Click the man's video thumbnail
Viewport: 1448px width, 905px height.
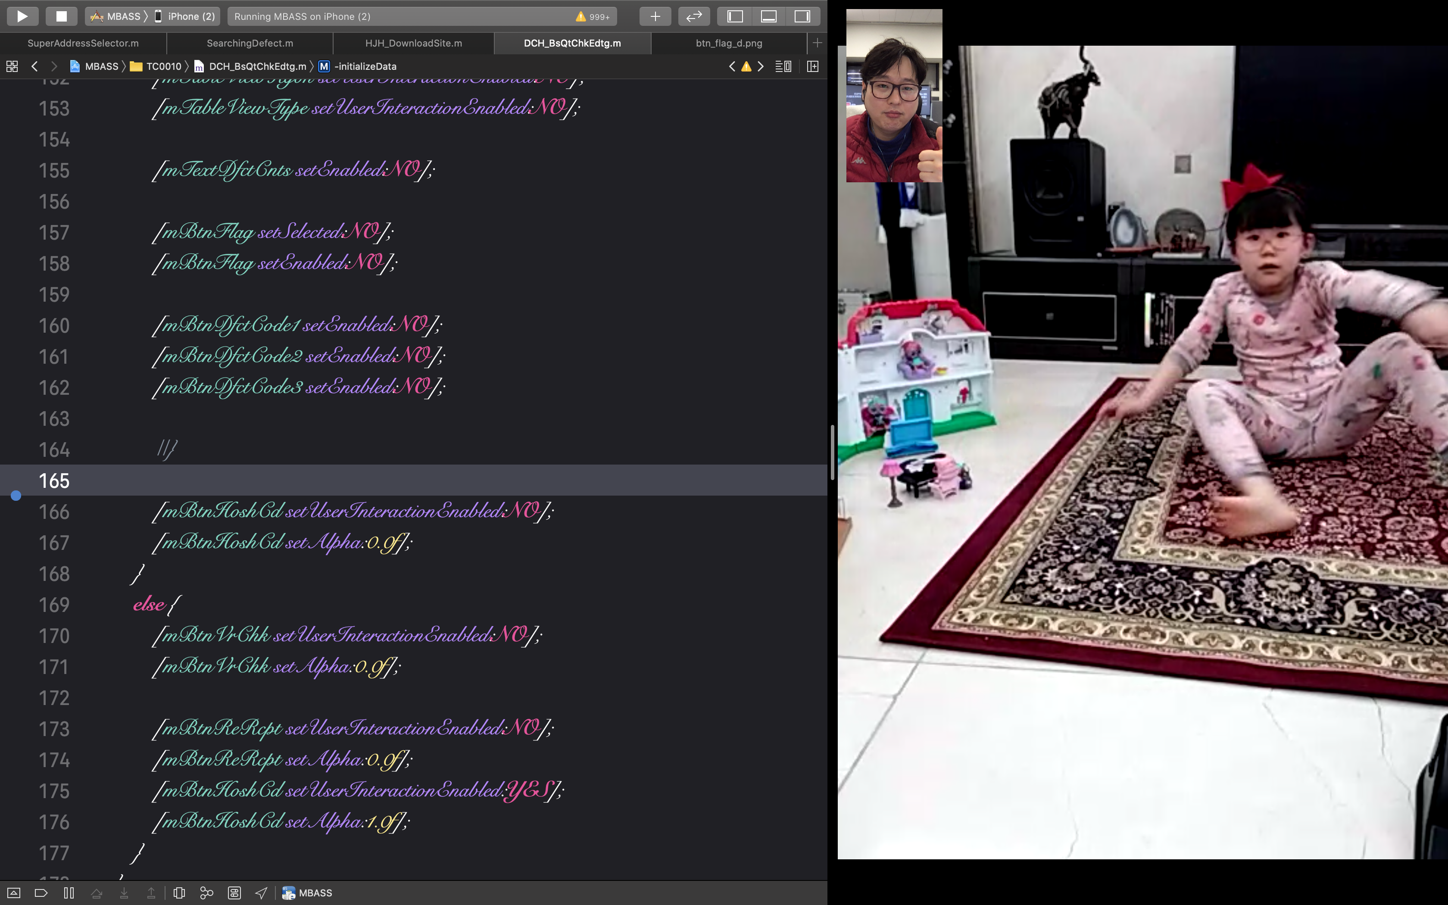click(894, 96)
